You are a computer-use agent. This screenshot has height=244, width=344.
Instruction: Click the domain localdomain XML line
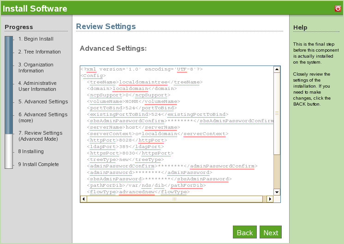click(x=131, y=89)
